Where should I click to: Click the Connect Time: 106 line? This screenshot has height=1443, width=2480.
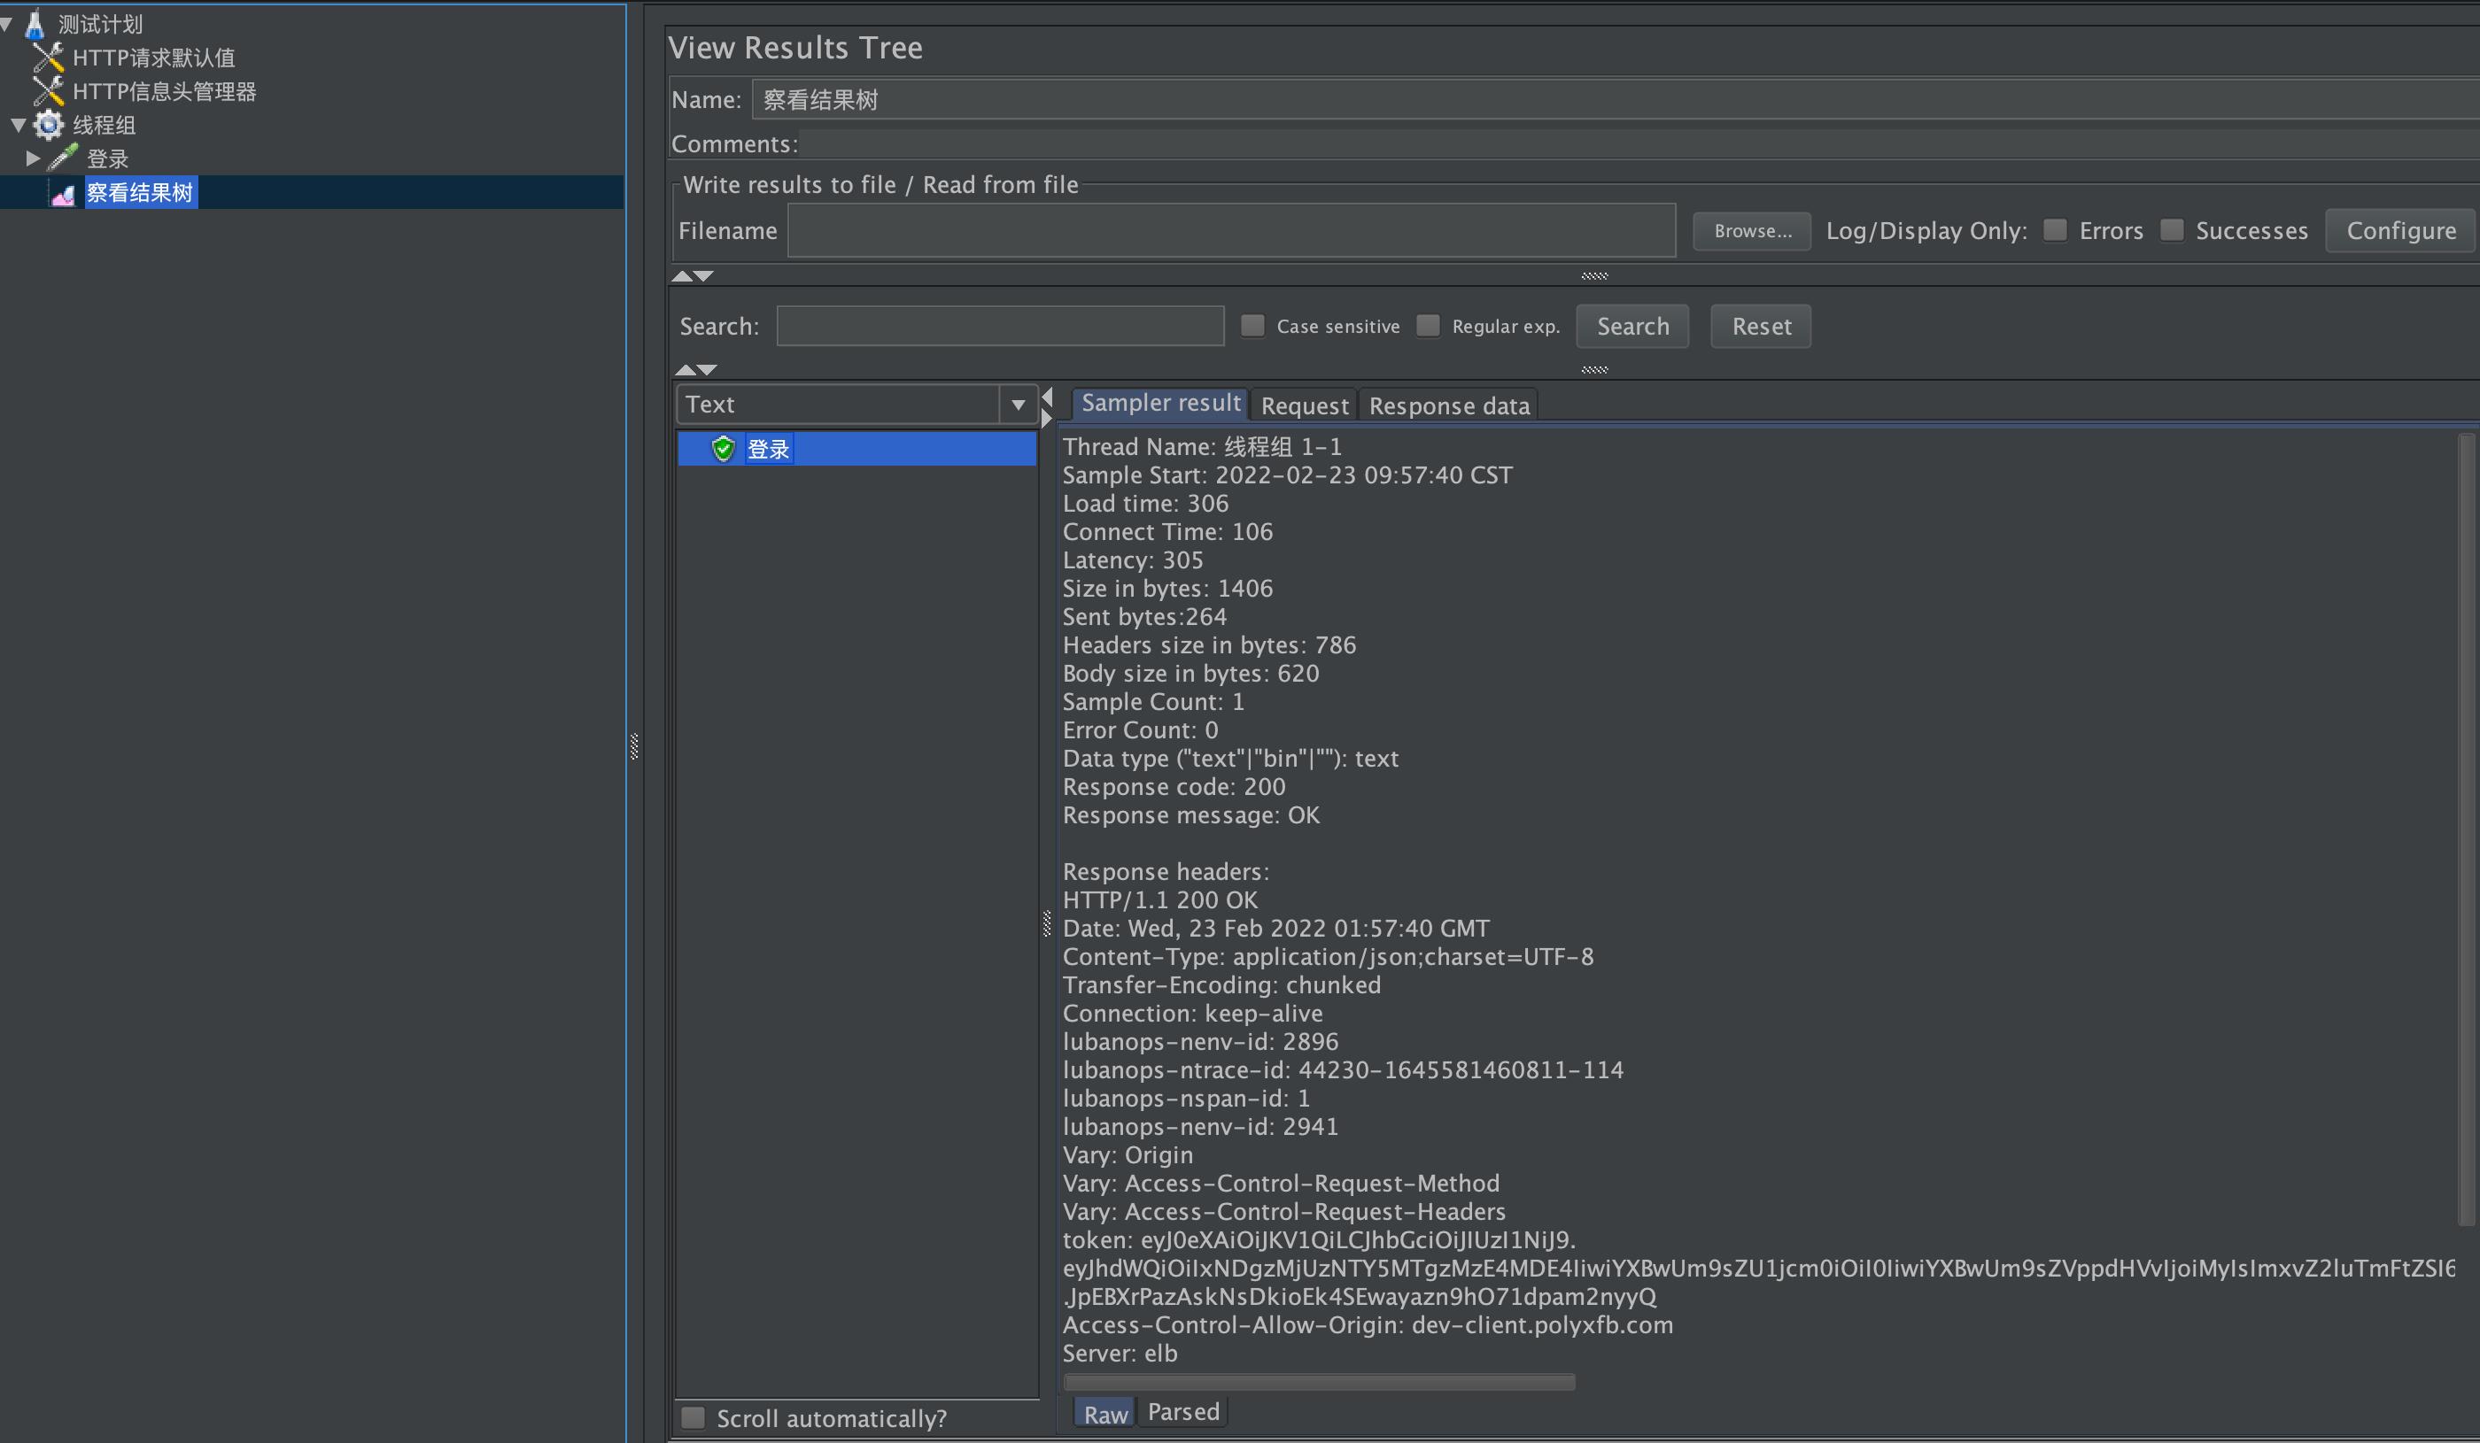[1167, 532]
